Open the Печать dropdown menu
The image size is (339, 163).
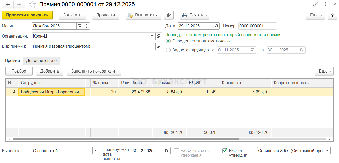pyautogui.click(x=195, y=15)
